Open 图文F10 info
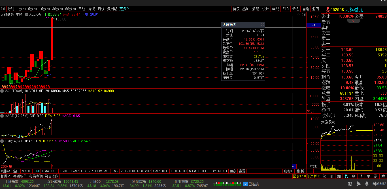This screenshot has height=189, width=387. coord(299,176)
